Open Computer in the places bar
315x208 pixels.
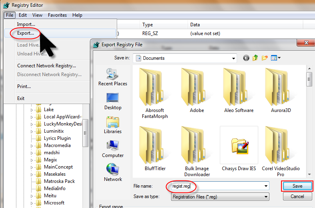point(113,149)
